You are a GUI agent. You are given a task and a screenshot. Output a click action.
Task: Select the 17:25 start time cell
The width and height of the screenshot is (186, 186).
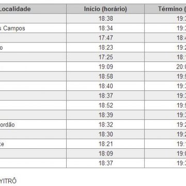[105, 57]
